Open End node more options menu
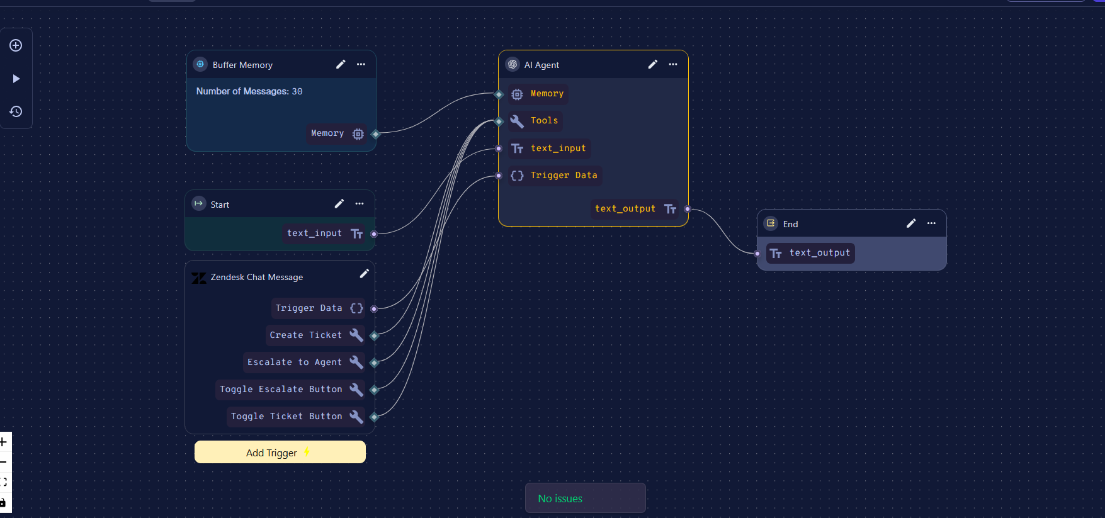1105x518 pixels. tap(931, 223)
